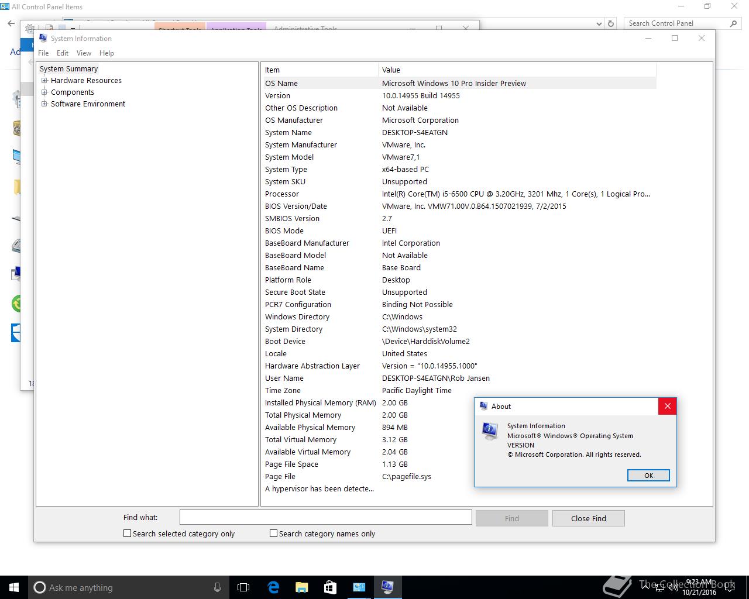Image resolution: width=749 pixels, height=599 pixels.
Task: Click value 10.0.14955 Build 14955
Action: (421, 96)
